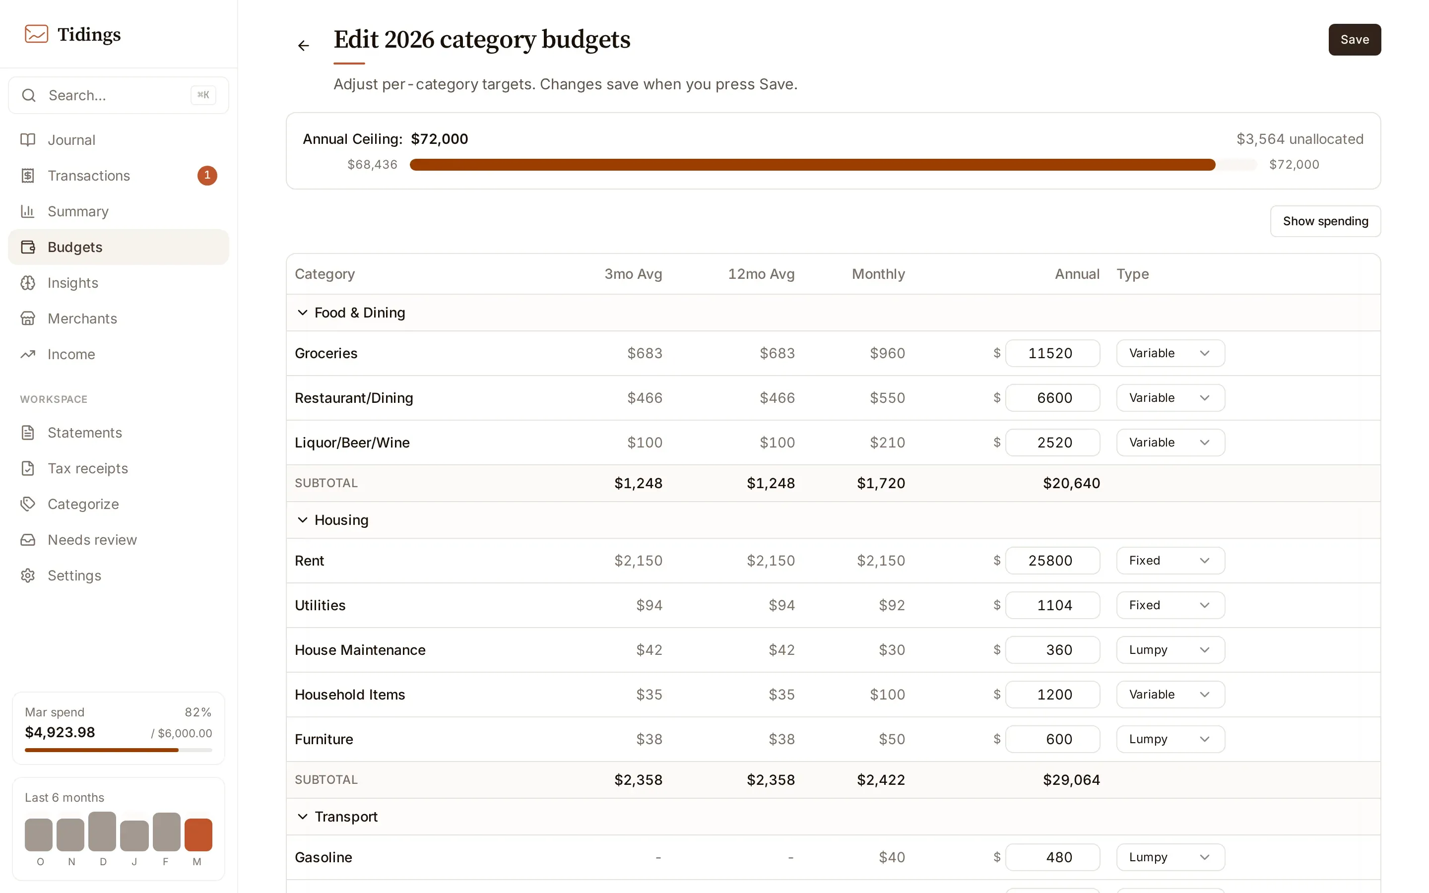Edit the Gasoline annual amount field
The image size is (1429, 893).
click(1052, 857)
